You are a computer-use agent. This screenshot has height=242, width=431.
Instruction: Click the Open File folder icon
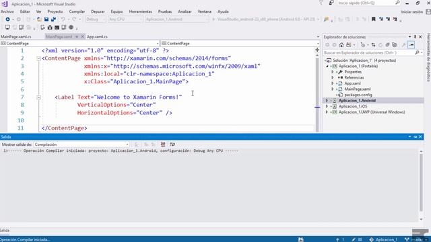pyautogui.click(x=39, y=19)
